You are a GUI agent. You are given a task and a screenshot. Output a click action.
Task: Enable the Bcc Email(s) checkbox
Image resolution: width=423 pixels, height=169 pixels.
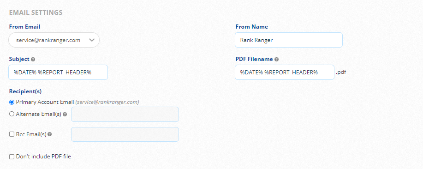coord(12,134)
